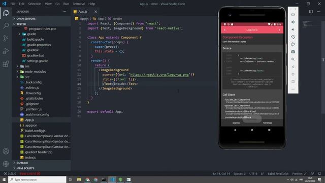Screen dimensions: 325x183
Task: Open the Help menu
Action: tap(91, 4)
